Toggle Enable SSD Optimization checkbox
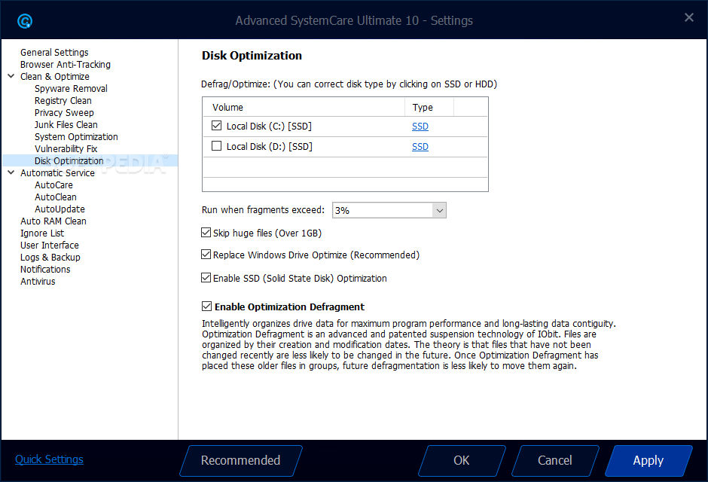 (x=206, y=278)
